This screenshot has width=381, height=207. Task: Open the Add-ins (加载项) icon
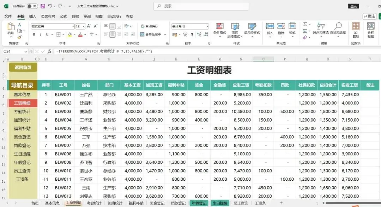coord(356,30)
